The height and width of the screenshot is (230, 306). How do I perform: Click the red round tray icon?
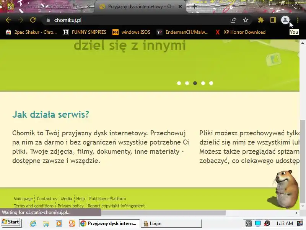267,223
